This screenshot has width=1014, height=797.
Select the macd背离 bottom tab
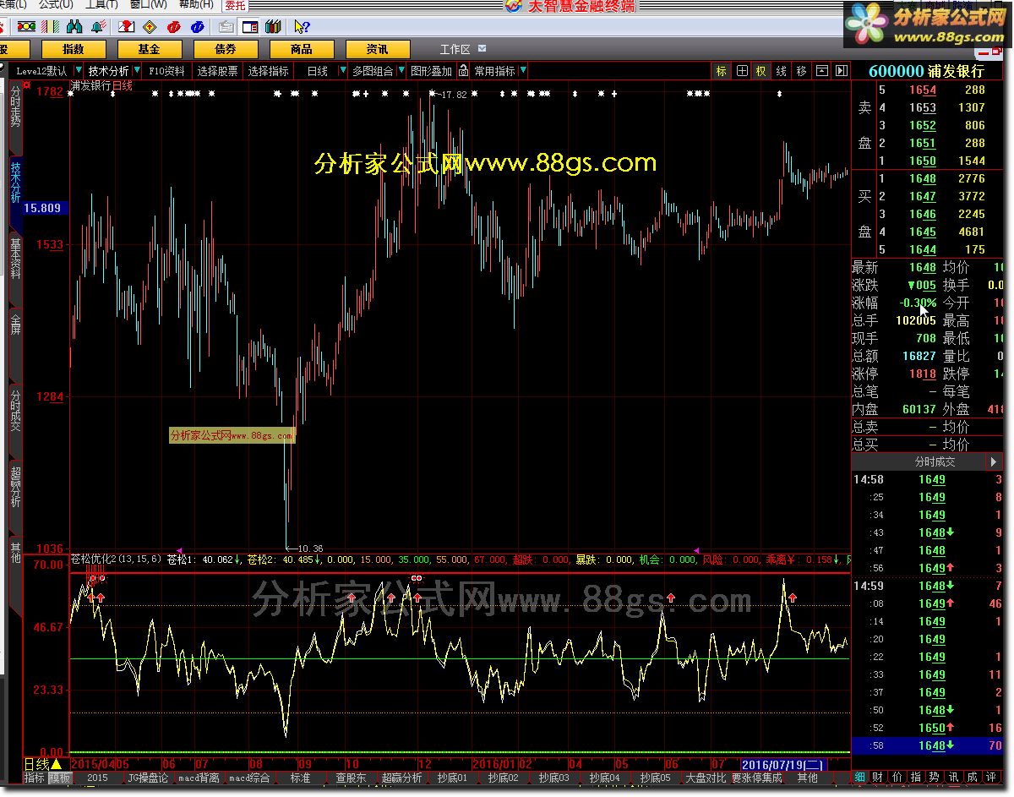pyautogui.click(x=199, y=777)
